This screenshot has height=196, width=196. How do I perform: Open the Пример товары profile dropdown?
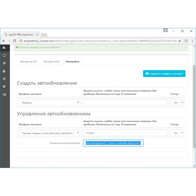pyautogui.click(x=49, y=133)
